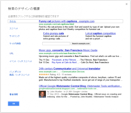131x113 pixels.
Task: Click the star rating icons
Action: tap(44, 75)
